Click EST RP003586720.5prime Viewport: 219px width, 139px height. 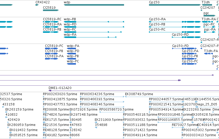[x=112, y=112]
